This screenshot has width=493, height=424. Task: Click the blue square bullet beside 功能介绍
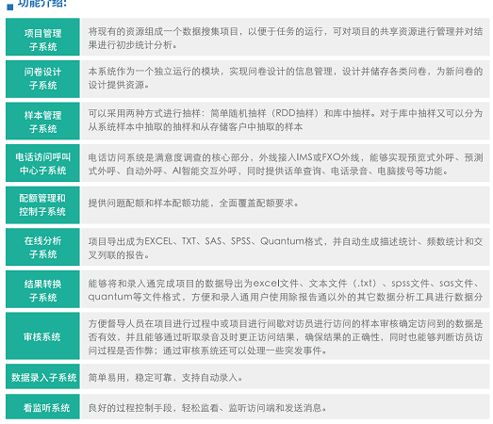point(10,7)
